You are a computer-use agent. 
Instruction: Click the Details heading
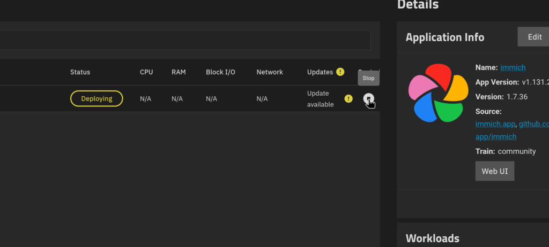point(418,4)
